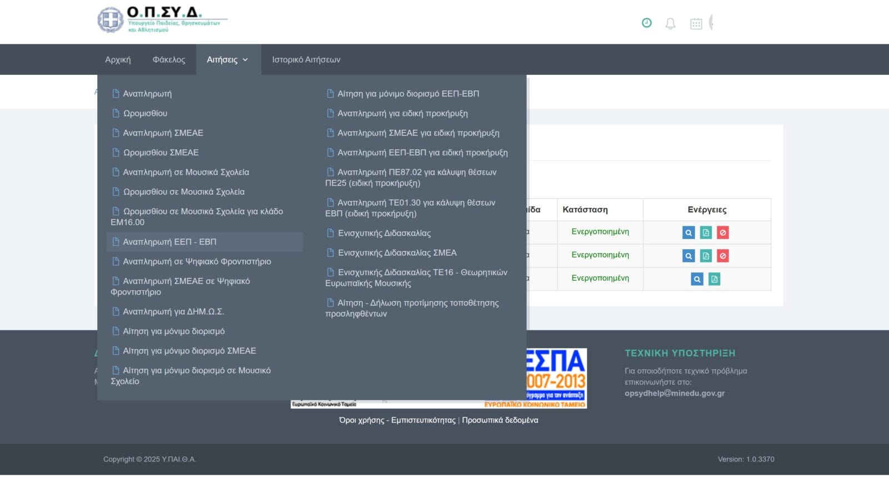
Task: Open Αίτηση για μόνιμο διορισμό ΕΕΠ-ΕΒΠ
Action: coord(408,94)
